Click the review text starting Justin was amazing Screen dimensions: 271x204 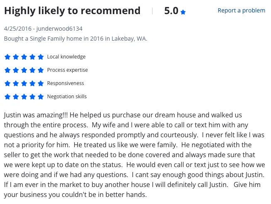134,155
